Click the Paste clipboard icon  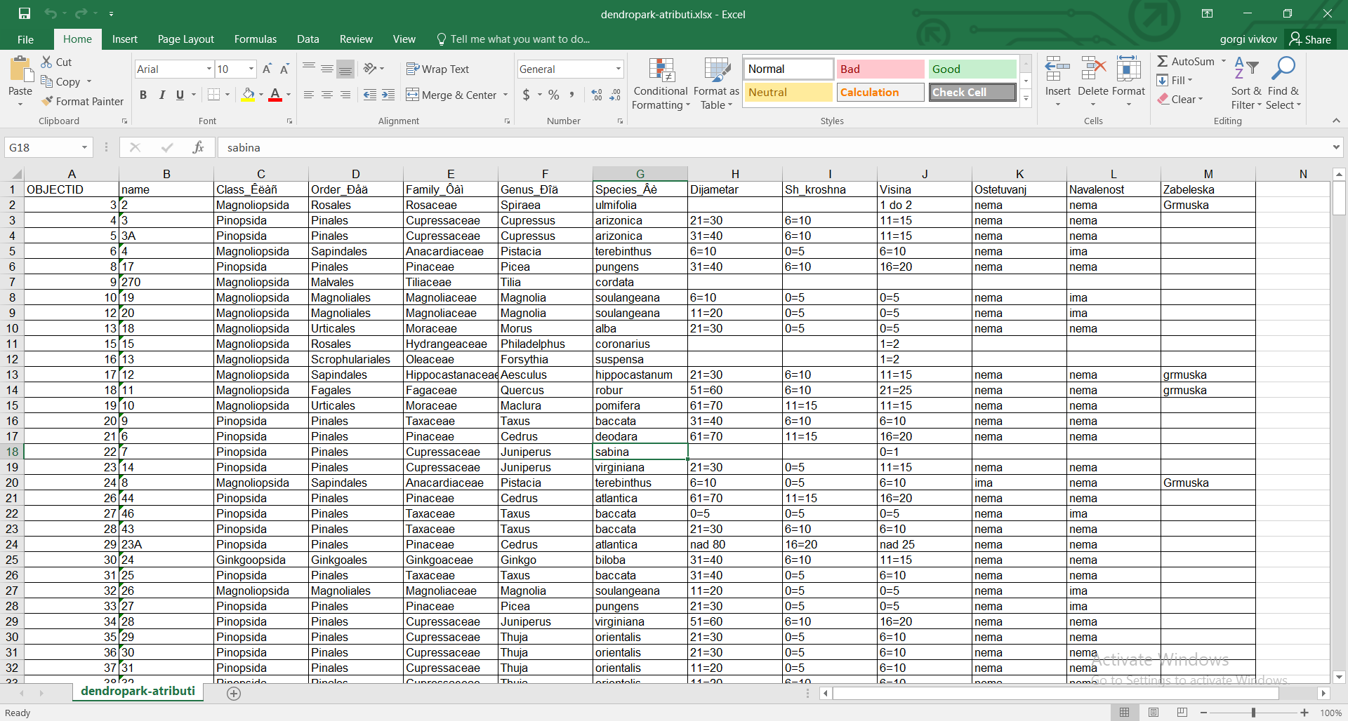20,69
